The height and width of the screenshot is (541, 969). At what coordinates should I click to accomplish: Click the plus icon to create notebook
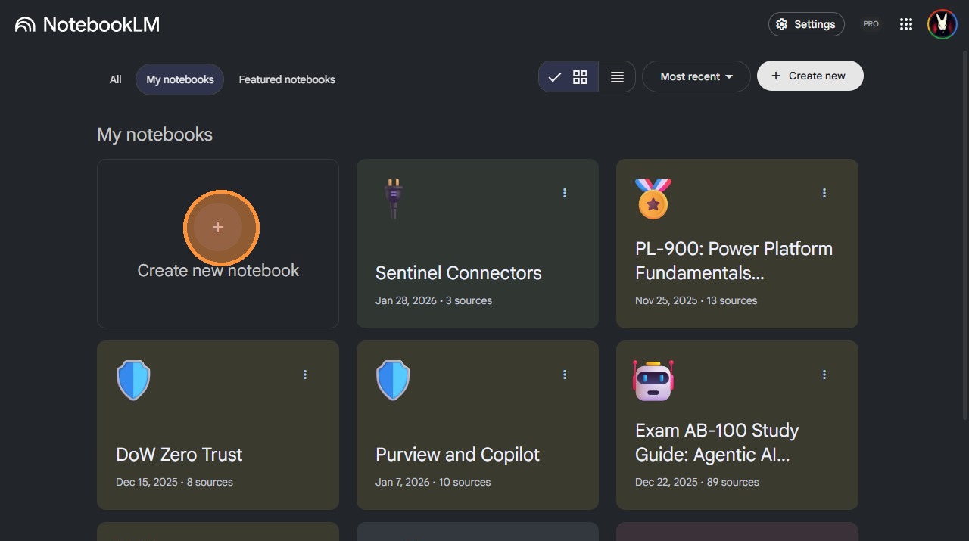coord(218,227)
